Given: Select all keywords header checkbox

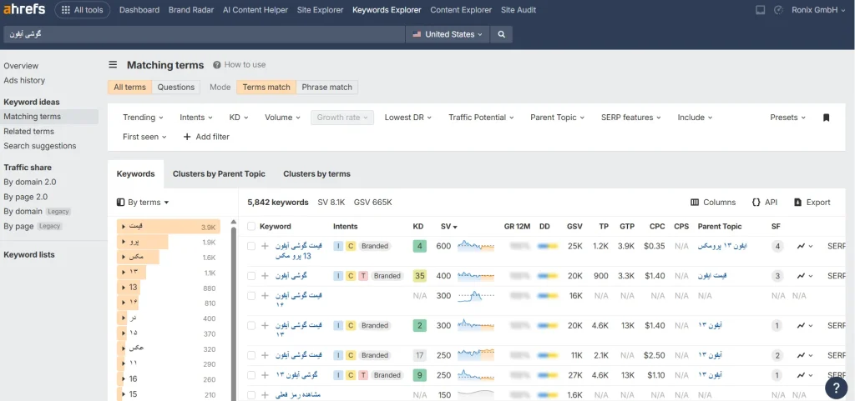Looking at the screenshot, I should (251, 227).
